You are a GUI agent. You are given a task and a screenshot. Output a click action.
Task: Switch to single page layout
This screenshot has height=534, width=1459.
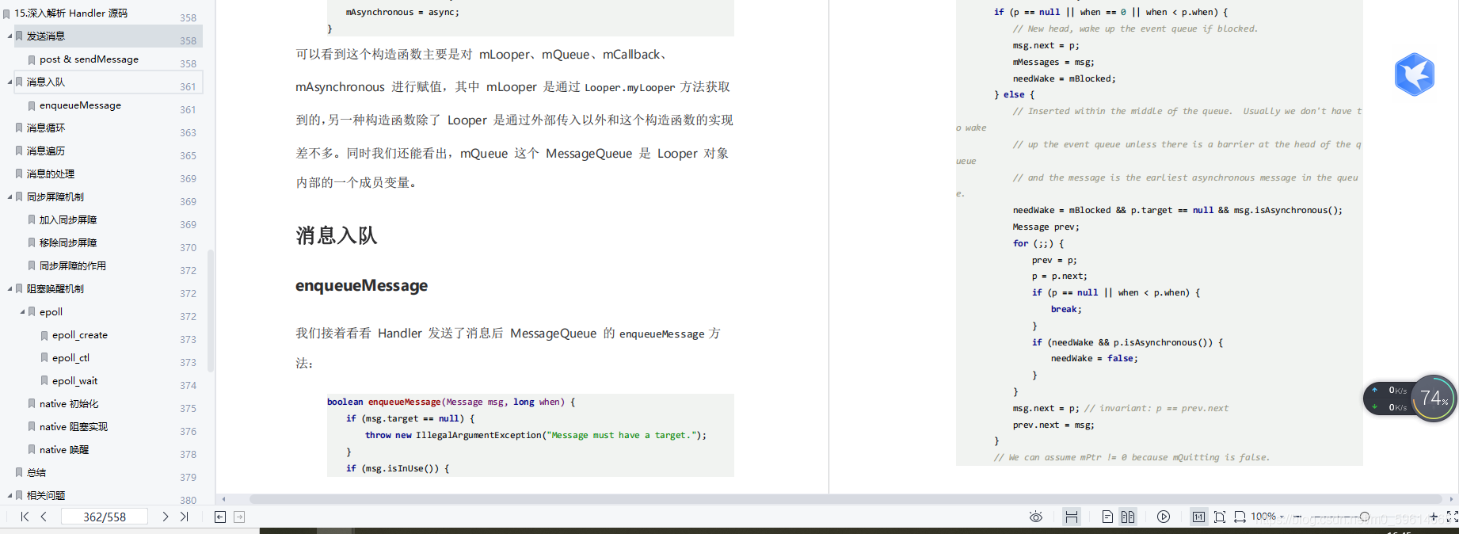(1107, 517)
